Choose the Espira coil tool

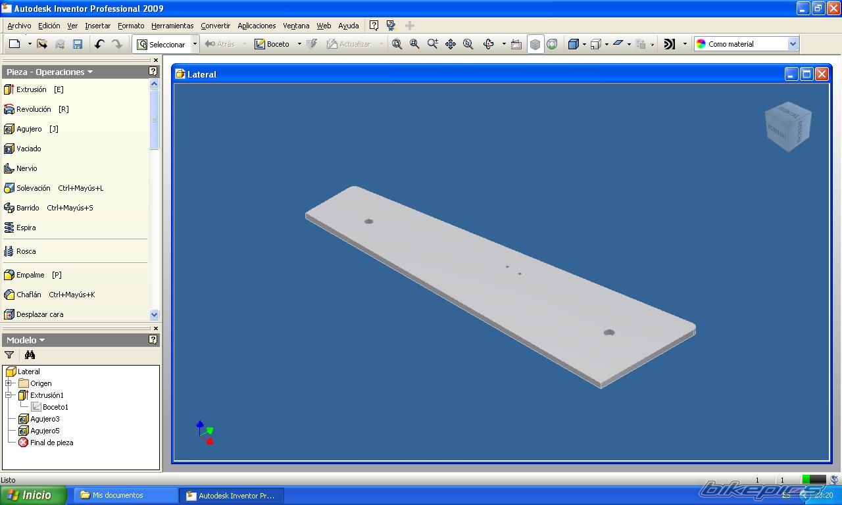point(20,228)
